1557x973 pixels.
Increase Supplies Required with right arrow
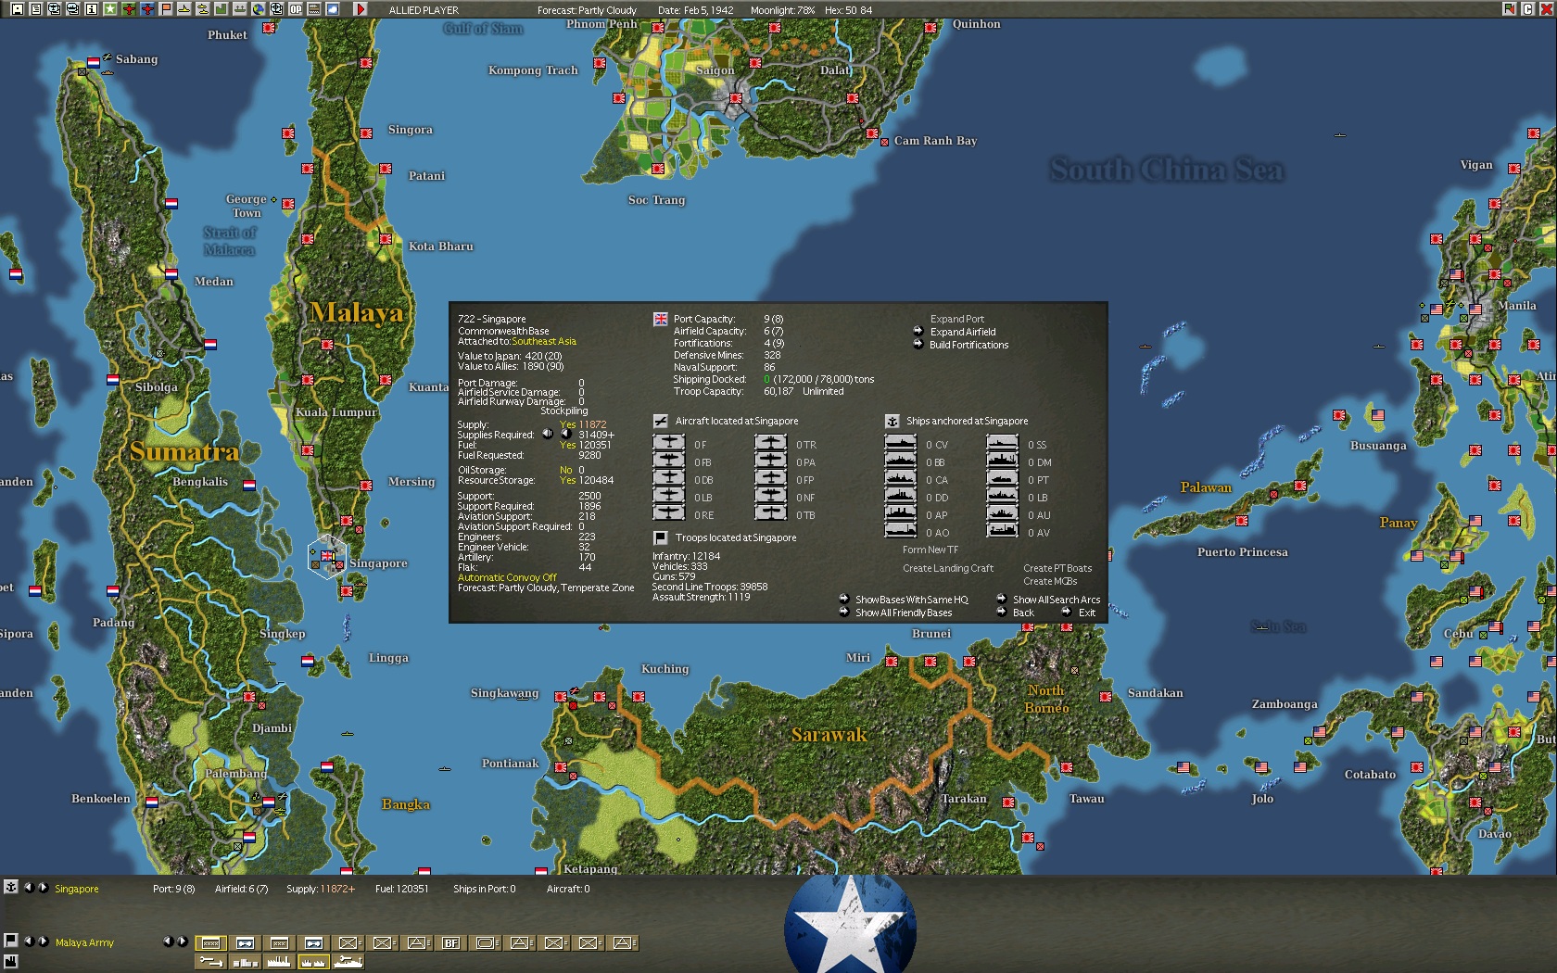tap(566, 434)
